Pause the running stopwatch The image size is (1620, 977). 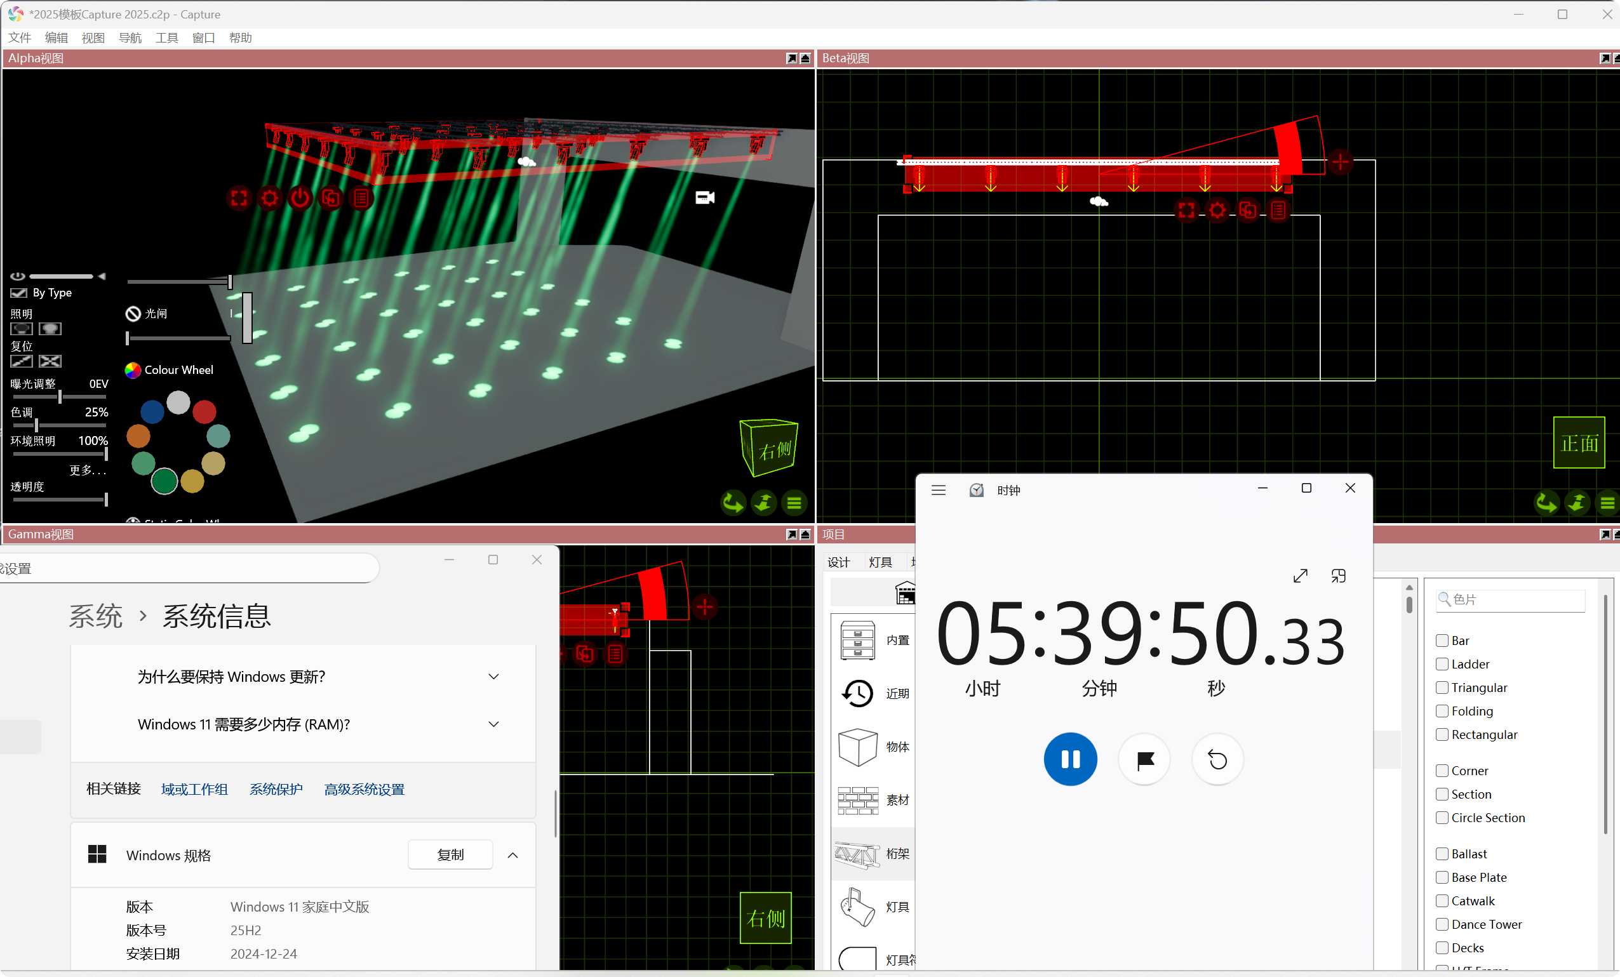[x=1070, y=759]
